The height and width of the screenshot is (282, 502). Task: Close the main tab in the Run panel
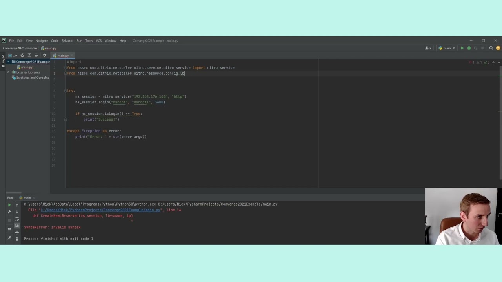(x=33, y=198)
